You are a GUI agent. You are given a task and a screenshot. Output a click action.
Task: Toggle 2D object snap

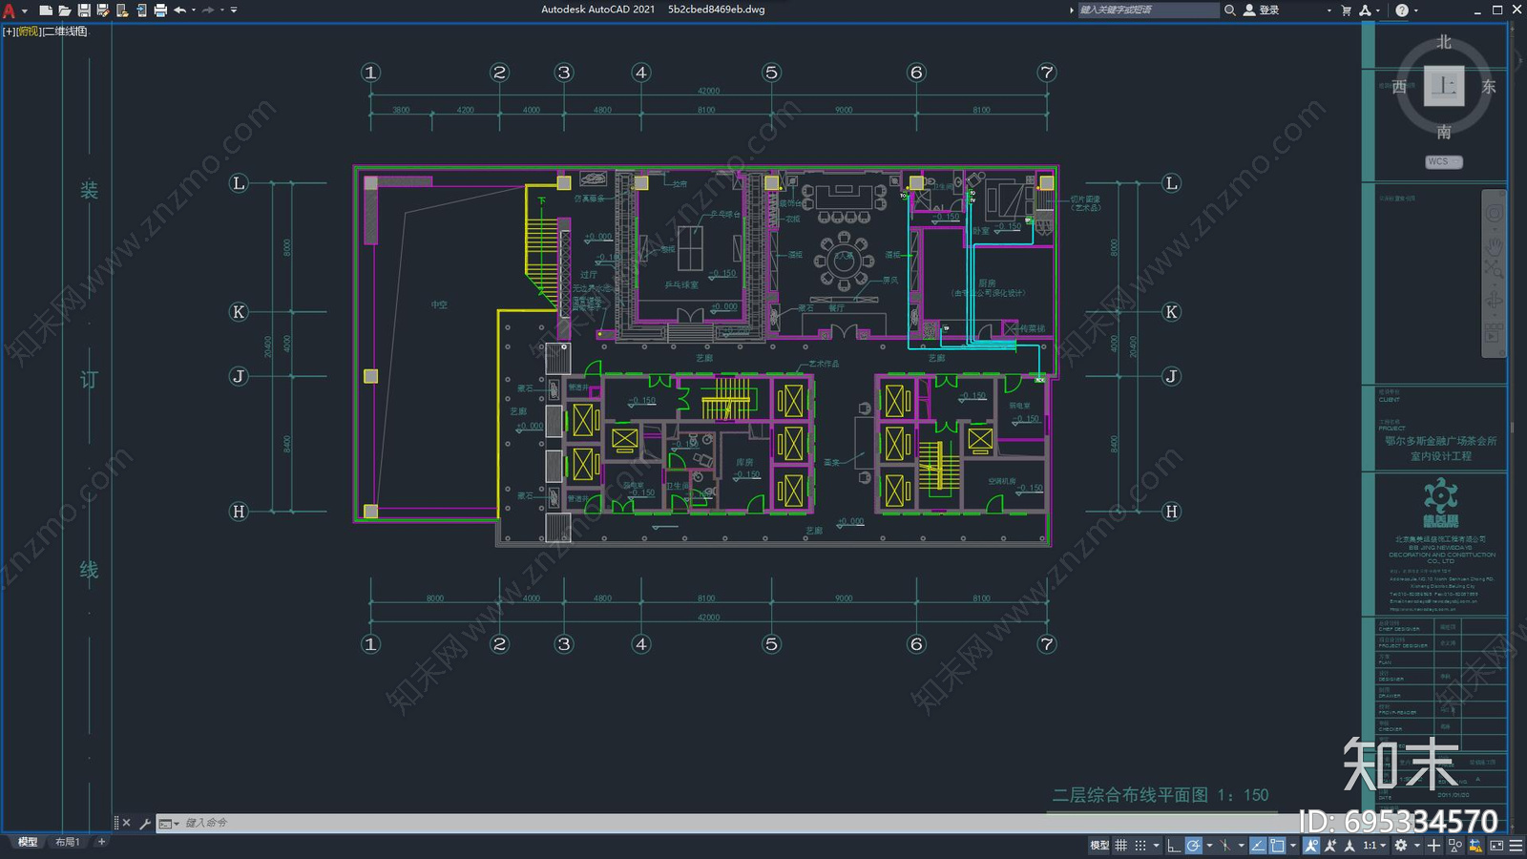1277,845
